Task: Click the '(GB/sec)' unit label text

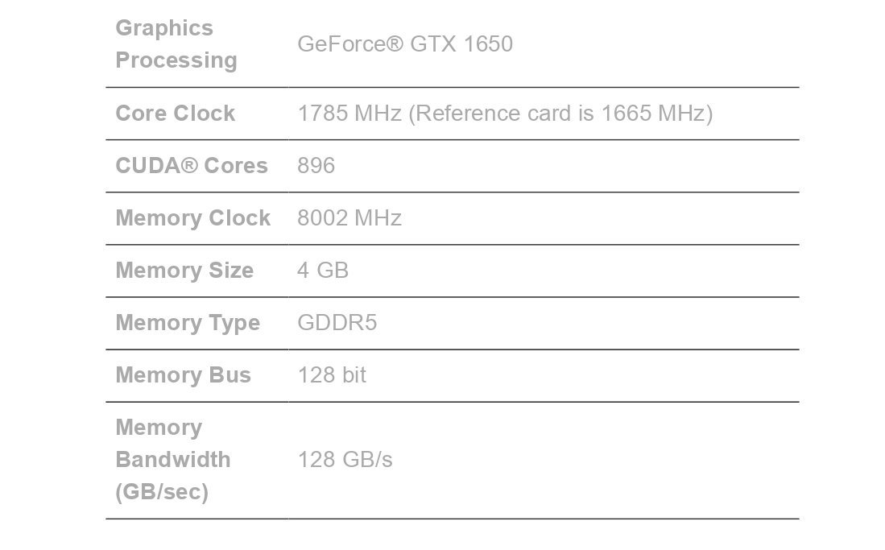Action: click(x=162, y=492)
